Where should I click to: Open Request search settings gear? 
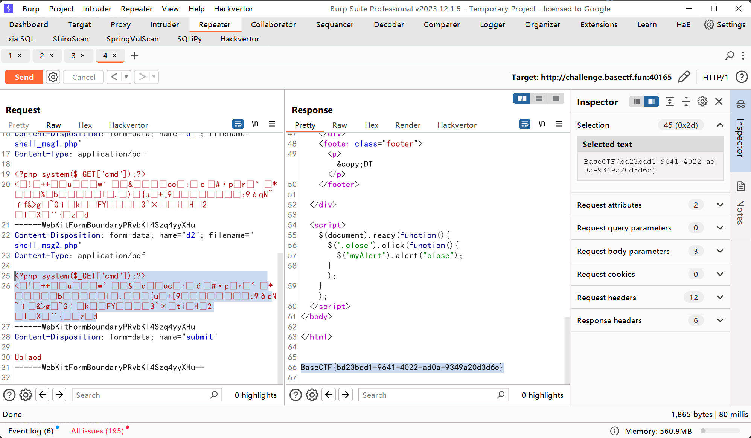coord(26,395)
